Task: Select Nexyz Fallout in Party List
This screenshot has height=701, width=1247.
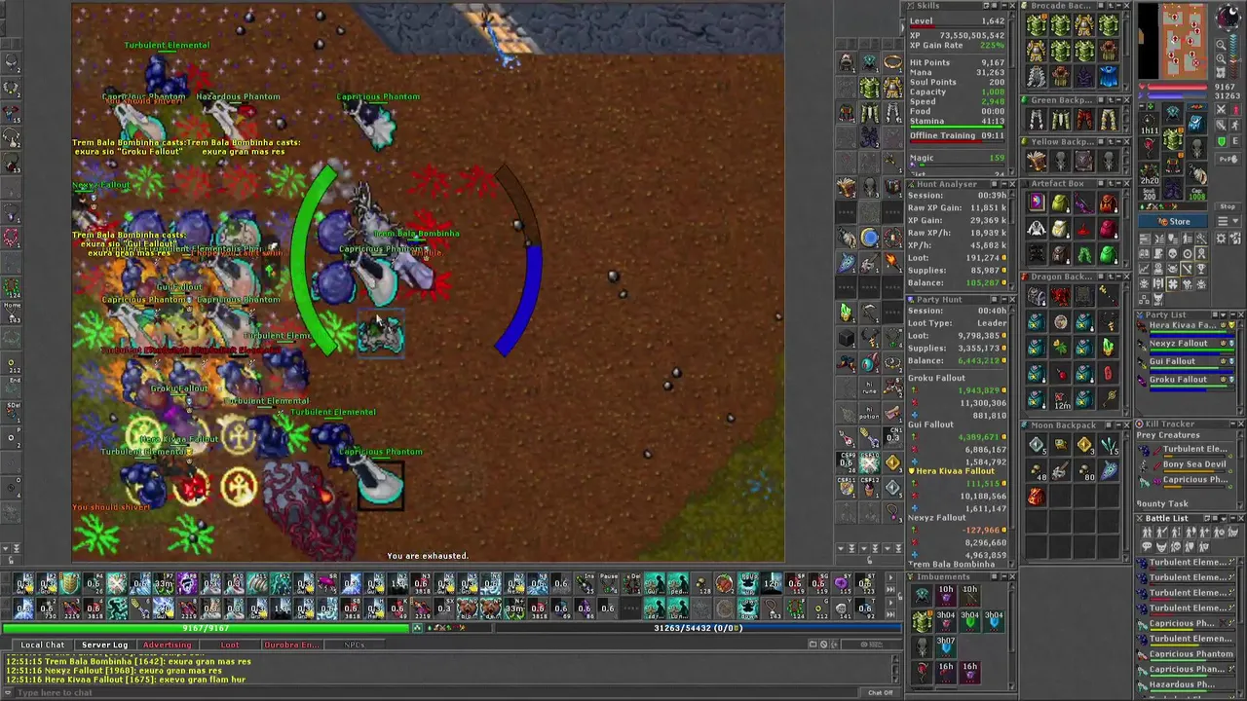Action: (x=1187, y=345)
